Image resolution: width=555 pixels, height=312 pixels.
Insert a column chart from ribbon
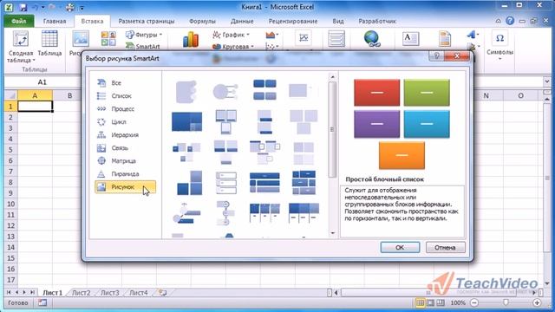[x=191, y=39]
